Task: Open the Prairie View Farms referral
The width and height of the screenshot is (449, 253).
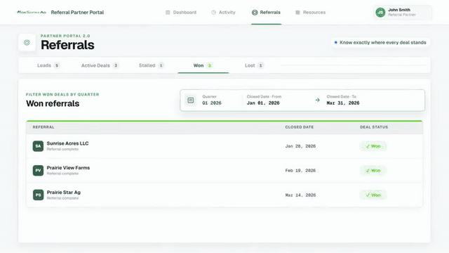Action: (x=224, y=170)
